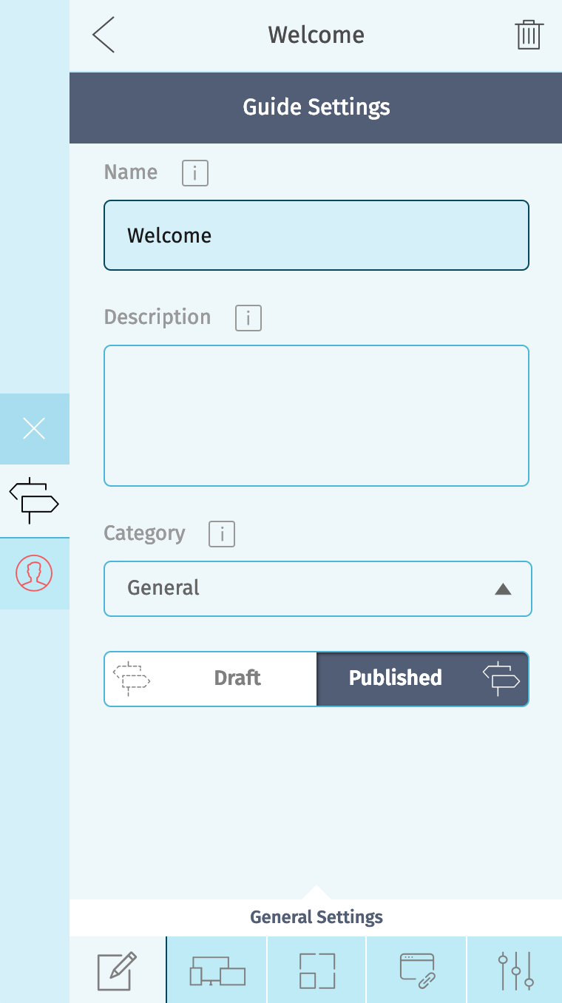Click the trash delete icon
The height and width of the screenshot is (1003, 562).
pos(529,36)
